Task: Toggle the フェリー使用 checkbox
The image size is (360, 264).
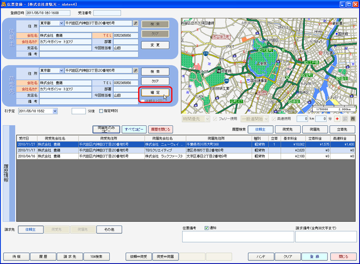Action: tap(215, 119)
